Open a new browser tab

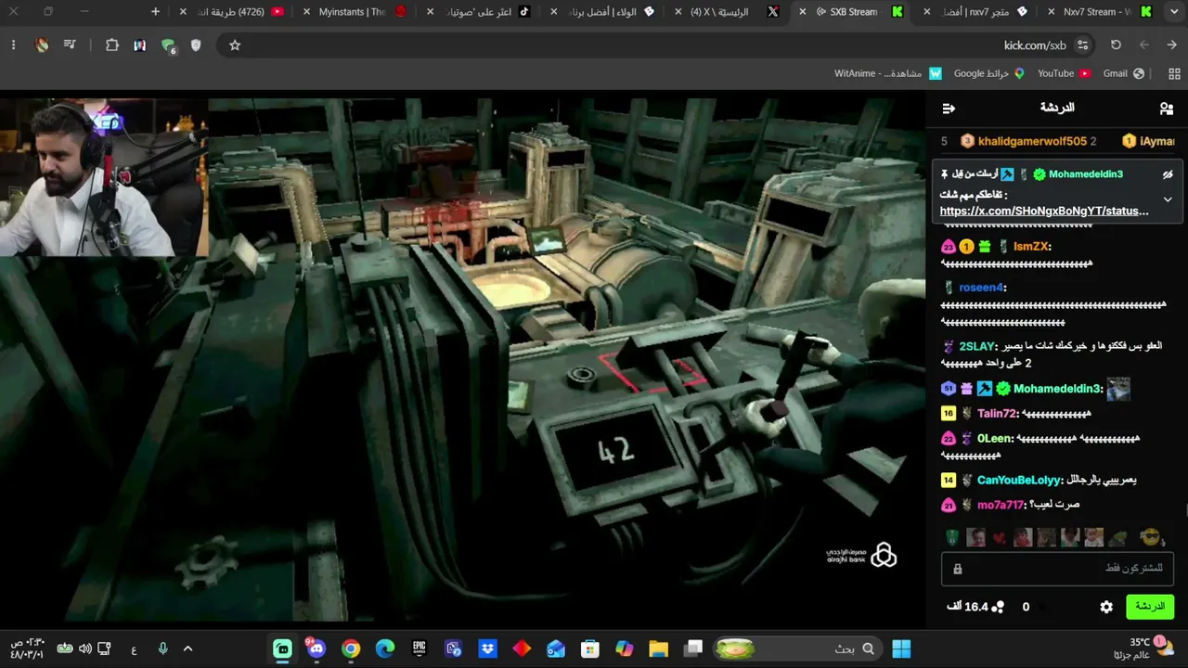pyautogui.click(x=155, y=12)
